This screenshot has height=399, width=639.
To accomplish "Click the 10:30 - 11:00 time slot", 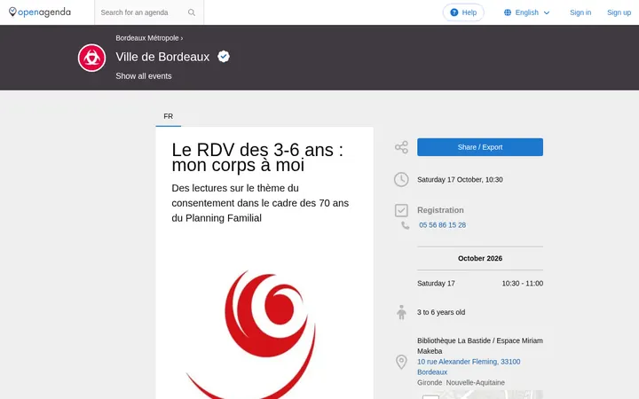I will [x=523, y=284].
